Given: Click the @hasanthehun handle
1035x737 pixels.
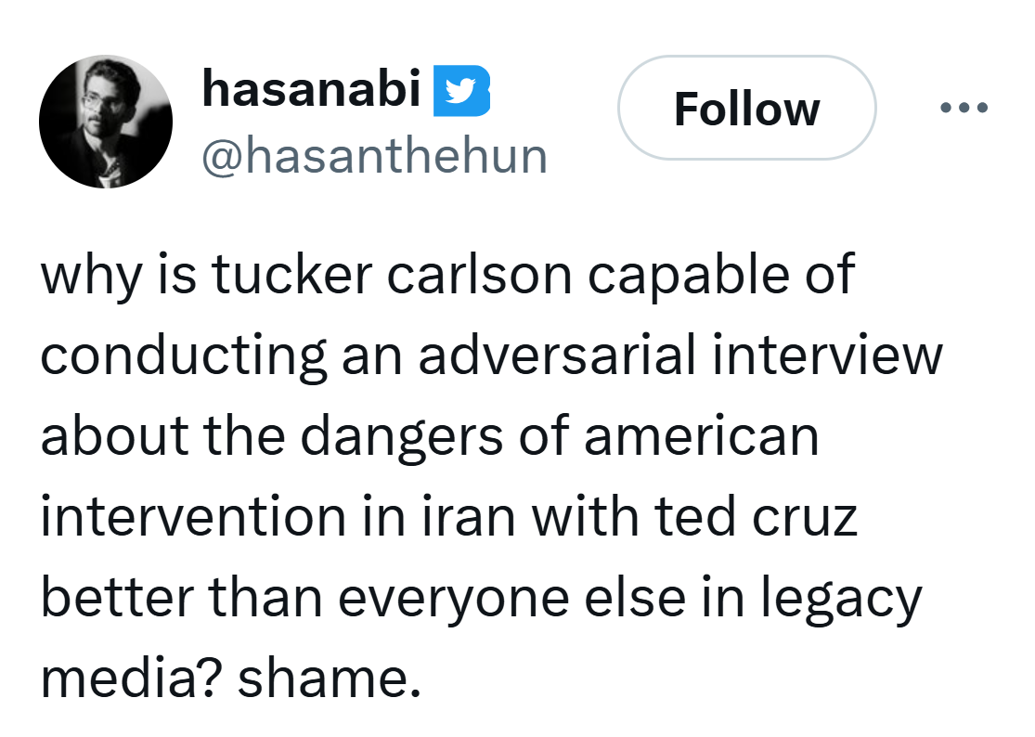Looking at the screenshot, I should pos(374,157).
